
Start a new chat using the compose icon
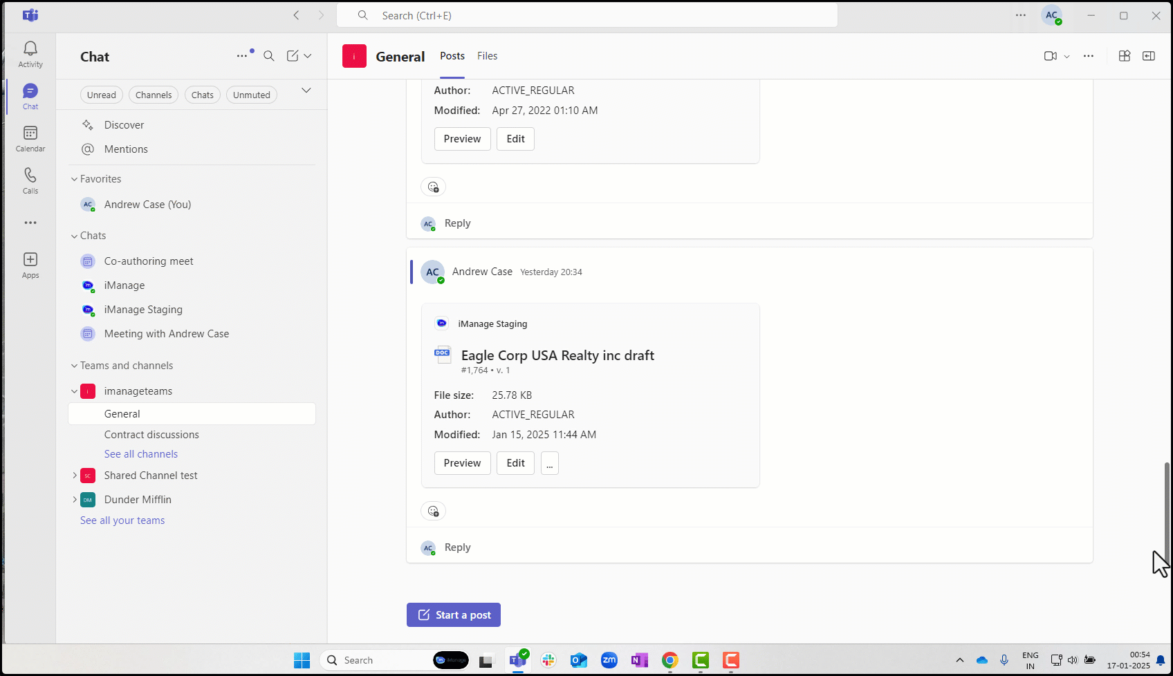293,55
